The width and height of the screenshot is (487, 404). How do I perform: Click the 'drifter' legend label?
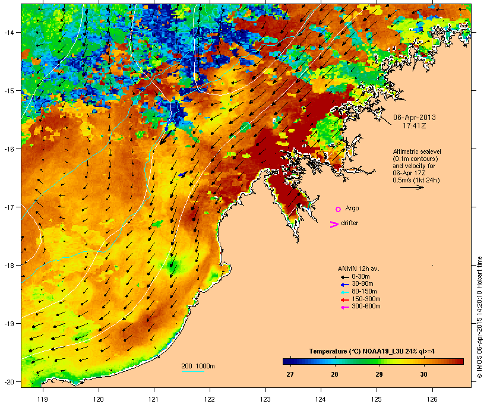(349, 223)
